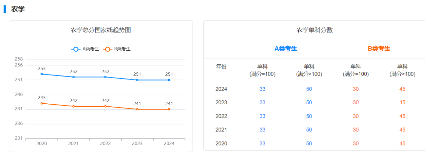This screenshot has width=431, height=155.
Task: Click the 年份 column header
Action: 221,66
